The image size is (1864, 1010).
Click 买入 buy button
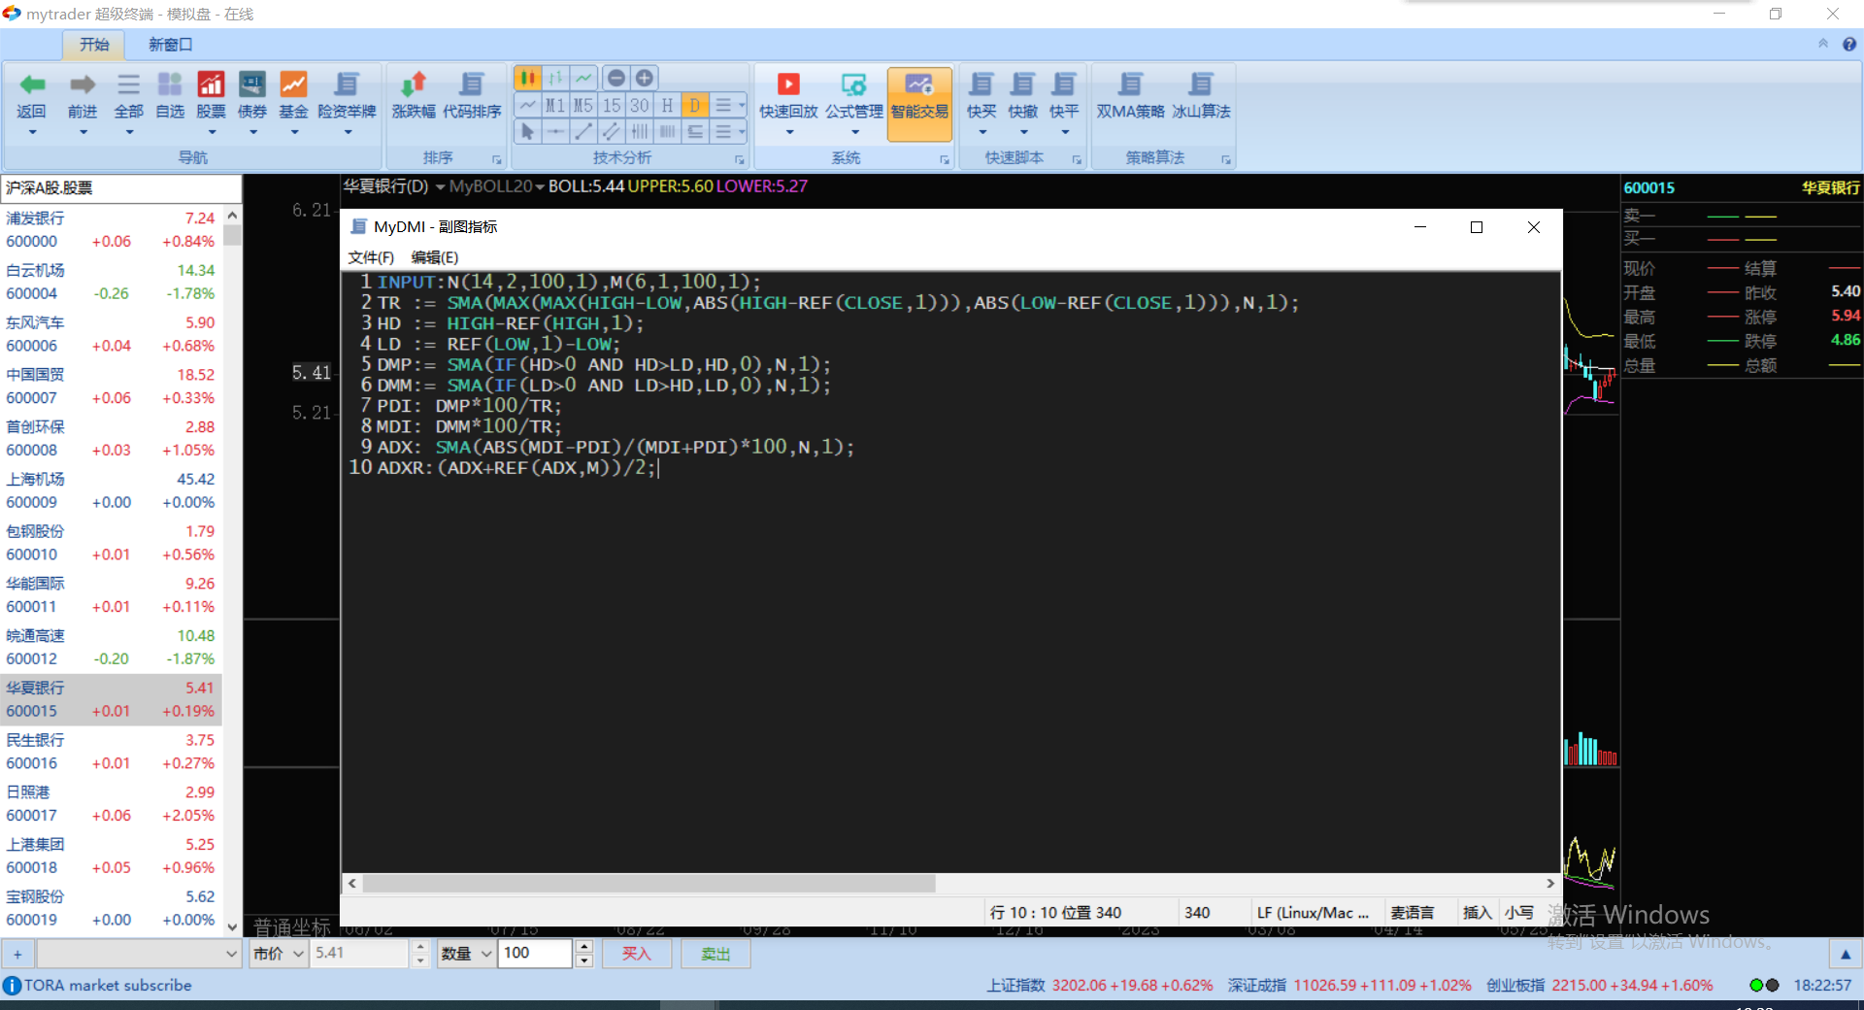point(637,954)
